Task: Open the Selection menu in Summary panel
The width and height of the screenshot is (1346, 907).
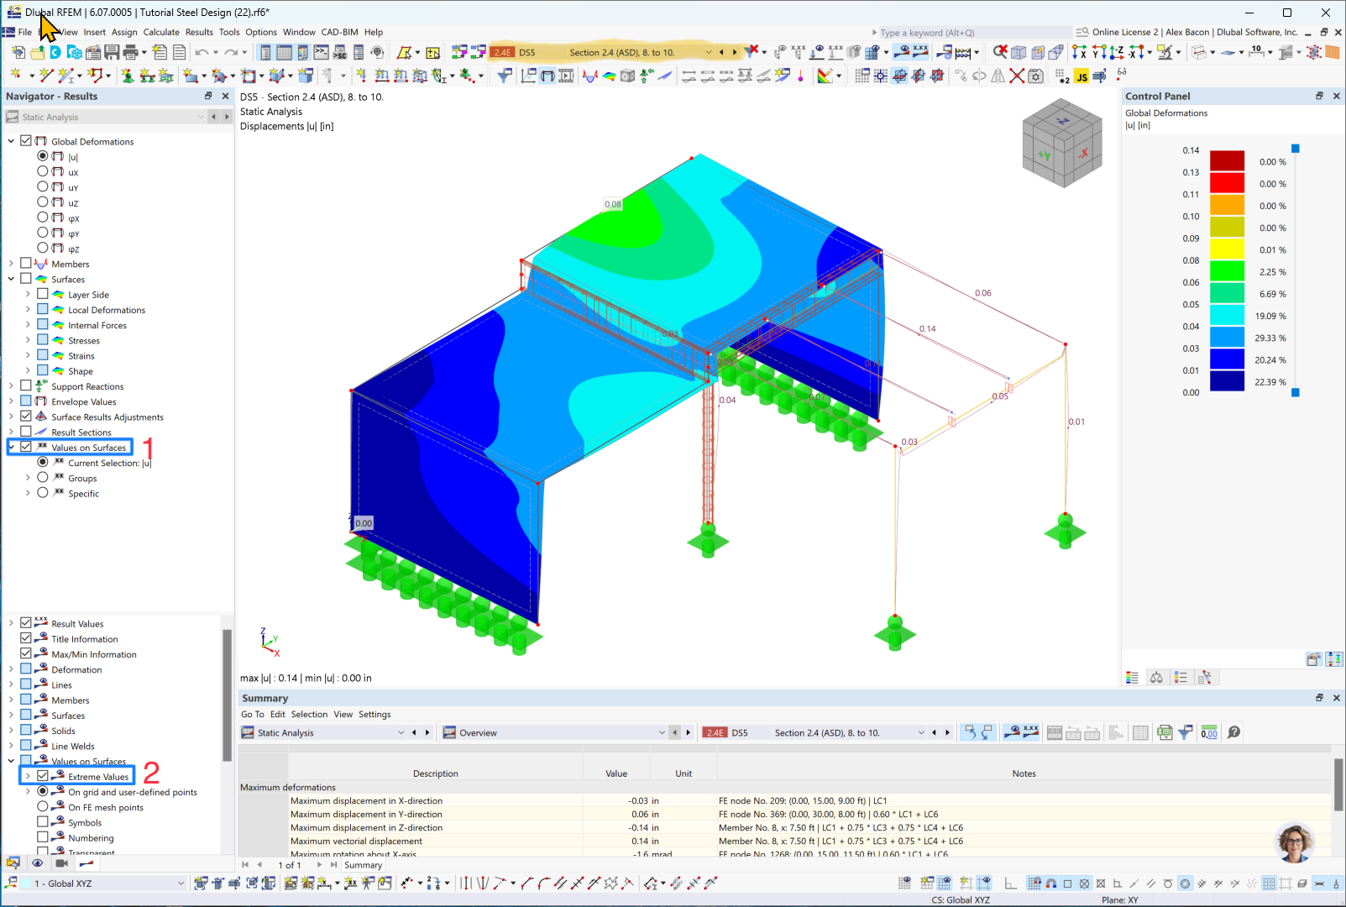Action: pyautogui.click(x=309, y=714)
